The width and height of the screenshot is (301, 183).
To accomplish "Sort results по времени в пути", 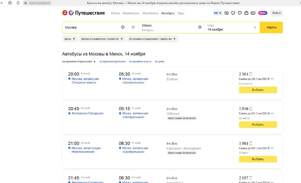I will (140, 61).
